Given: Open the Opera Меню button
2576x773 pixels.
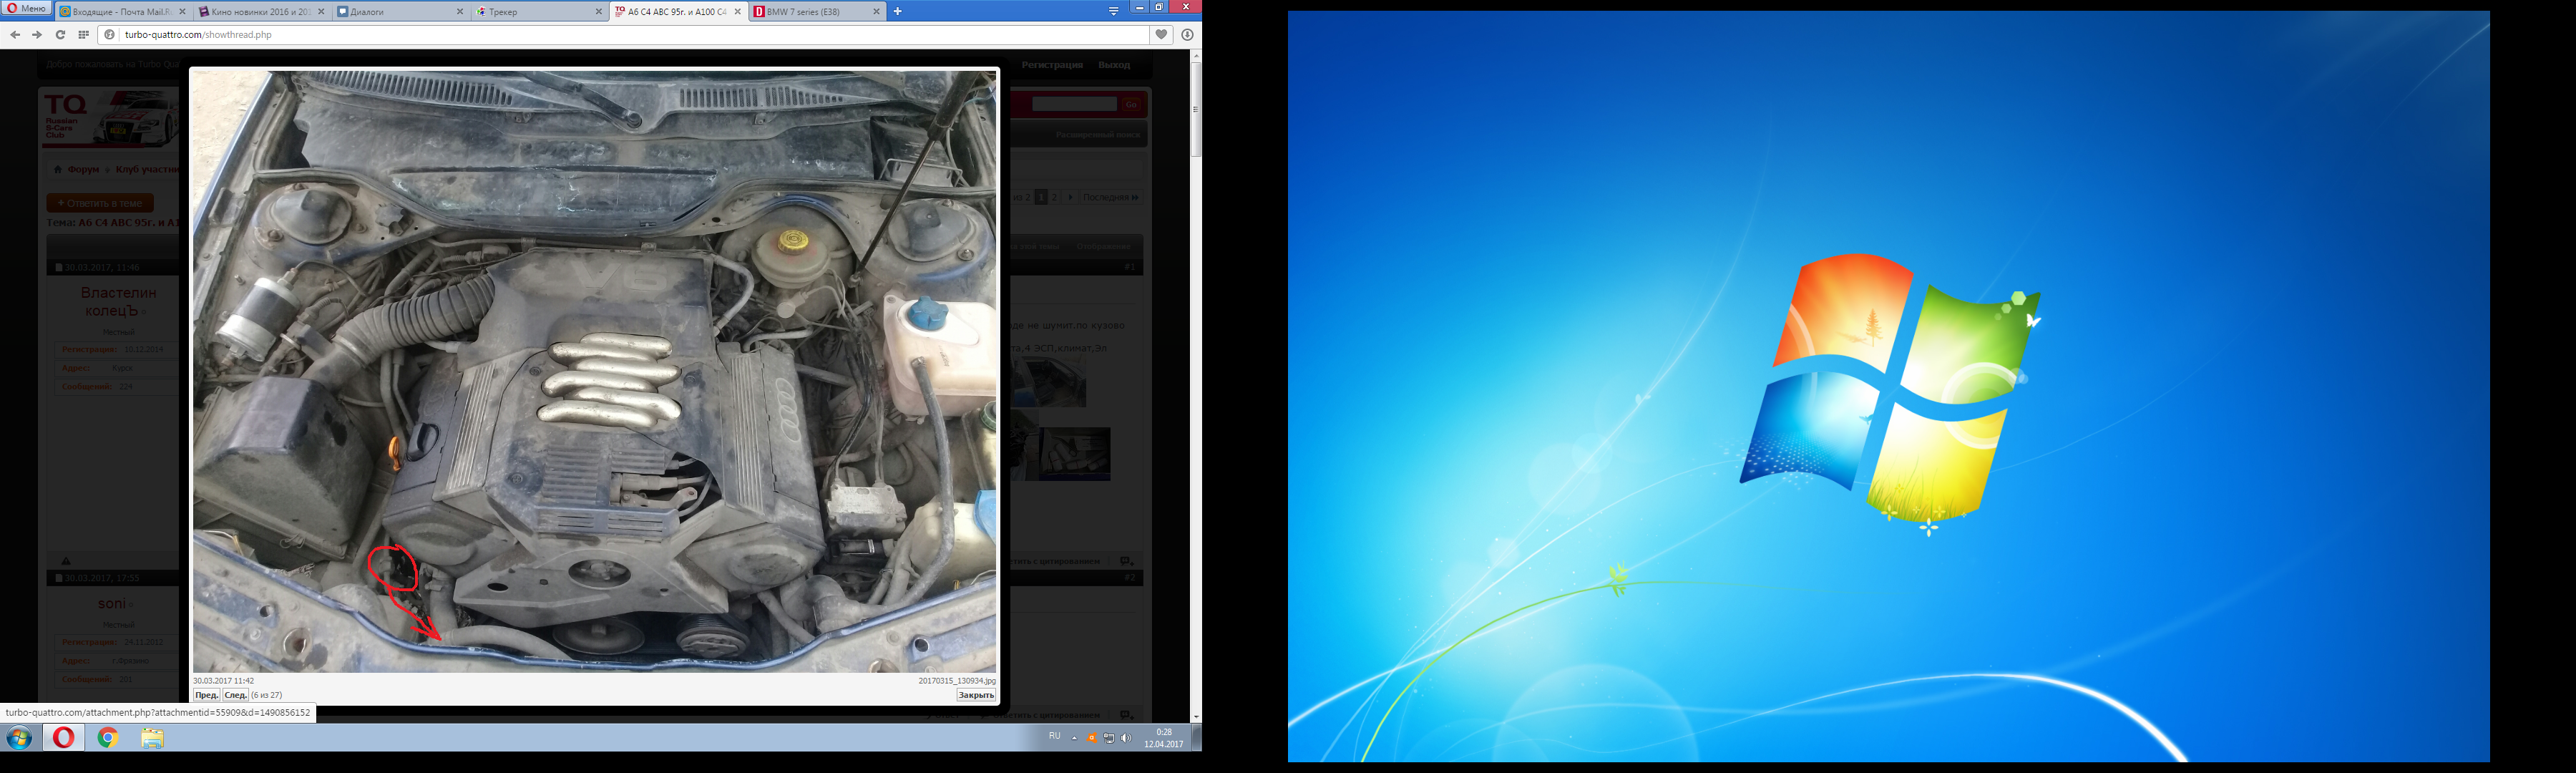Looking at the screenshot, I should 26,8.
